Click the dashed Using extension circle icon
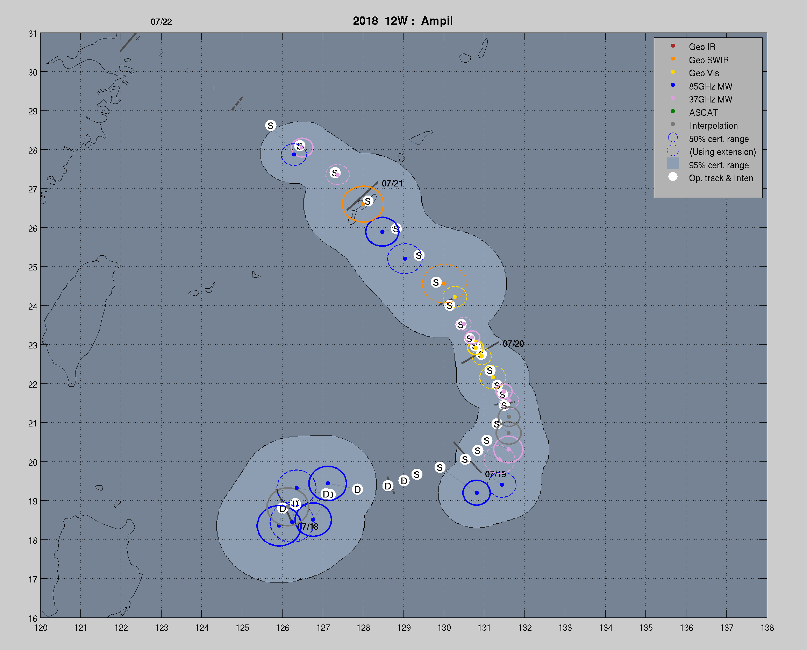The width and height of the screenshot is (807, 650). [673, 150]
